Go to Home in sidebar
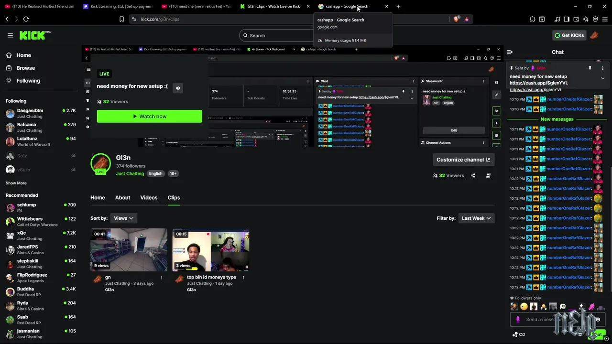612x344 pixels. [x=23, y=55]
